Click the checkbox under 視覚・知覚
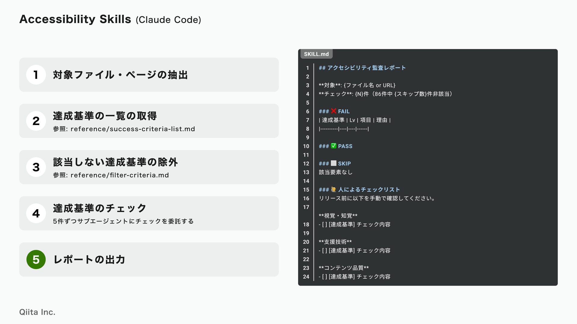The image size is (577, 324). tap(324, 224)
